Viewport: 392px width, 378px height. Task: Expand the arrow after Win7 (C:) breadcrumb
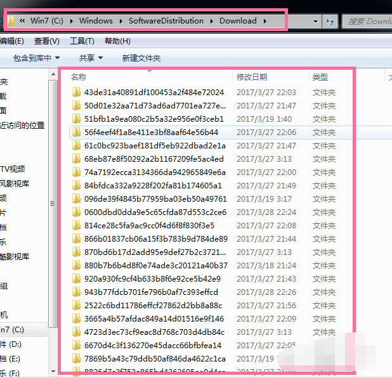[72, 22]
